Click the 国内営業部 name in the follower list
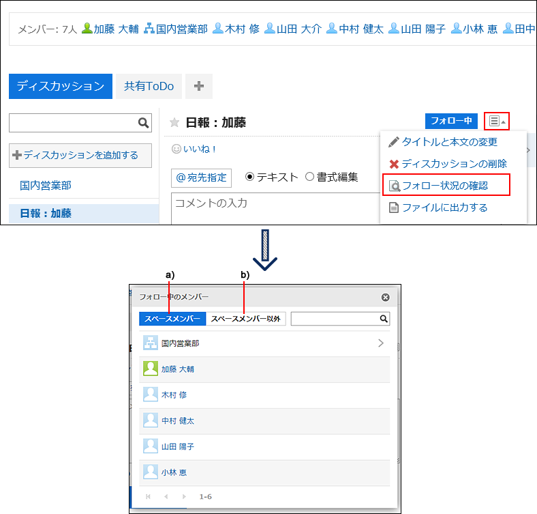 180,343
